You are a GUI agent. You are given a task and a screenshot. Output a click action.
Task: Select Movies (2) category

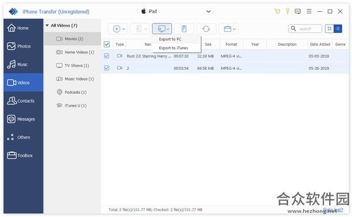click(x=73, y=39)
